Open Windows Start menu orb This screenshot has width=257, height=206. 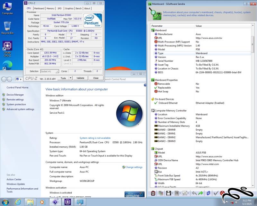5,202
